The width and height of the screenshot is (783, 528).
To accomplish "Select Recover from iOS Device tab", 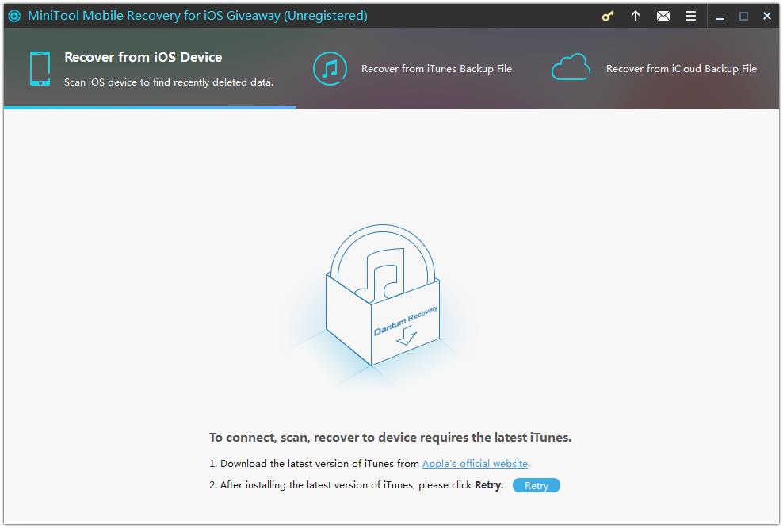I will 150,68.
